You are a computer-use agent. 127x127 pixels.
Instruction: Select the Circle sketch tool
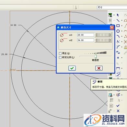[118, 31]
